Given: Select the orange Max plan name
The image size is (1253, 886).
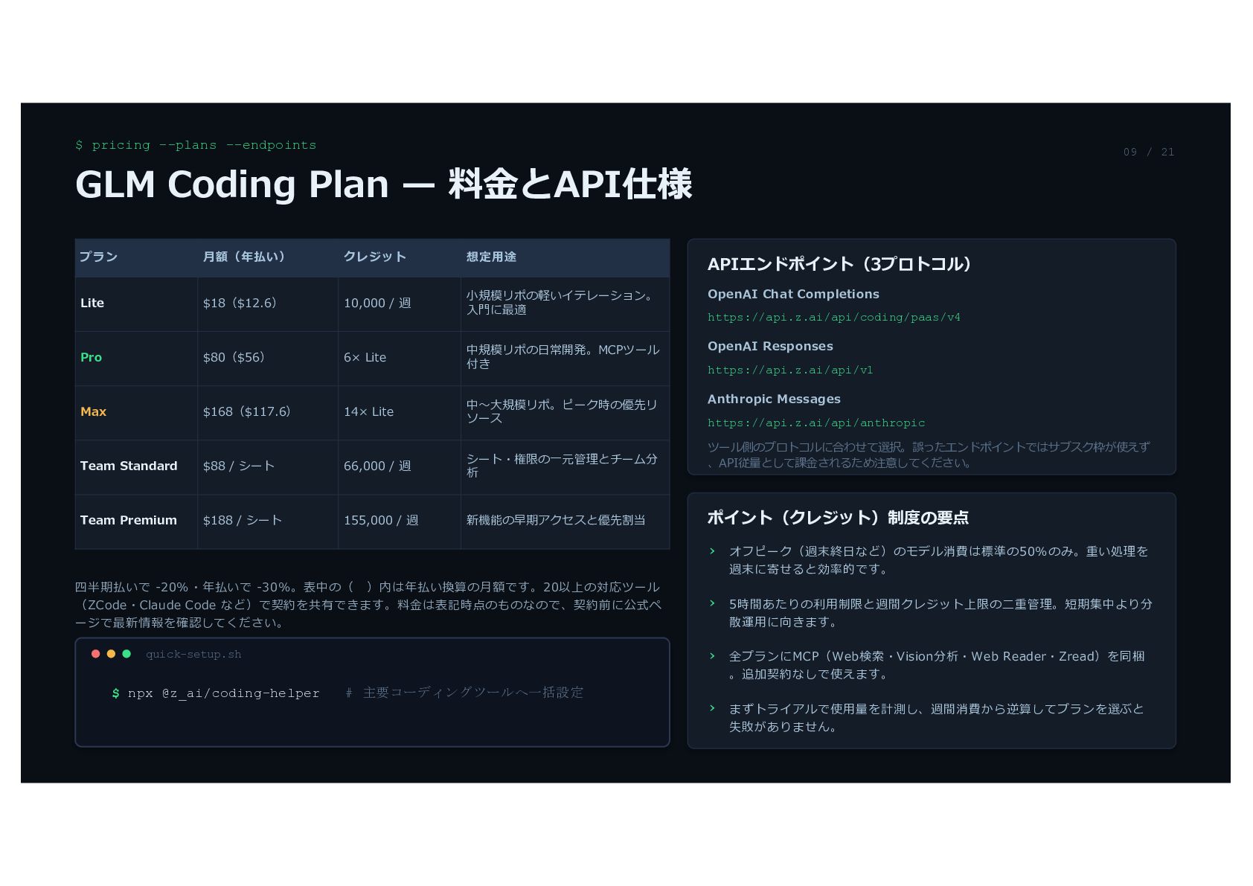Looking at the screenshot, I should tap(93, 411).
